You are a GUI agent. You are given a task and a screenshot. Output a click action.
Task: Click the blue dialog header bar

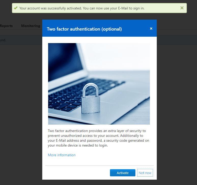click(100, 28)
